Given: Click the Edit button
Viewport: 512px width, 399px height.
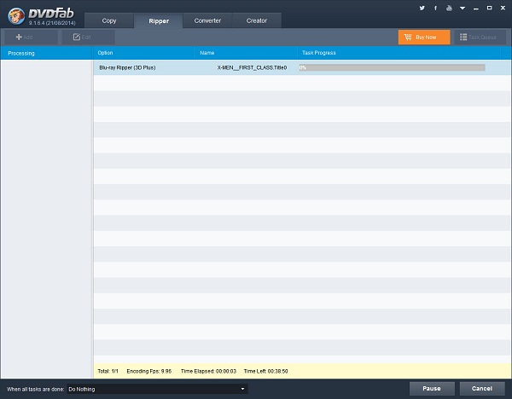Looking at the screenshot, I should [88, 38].
